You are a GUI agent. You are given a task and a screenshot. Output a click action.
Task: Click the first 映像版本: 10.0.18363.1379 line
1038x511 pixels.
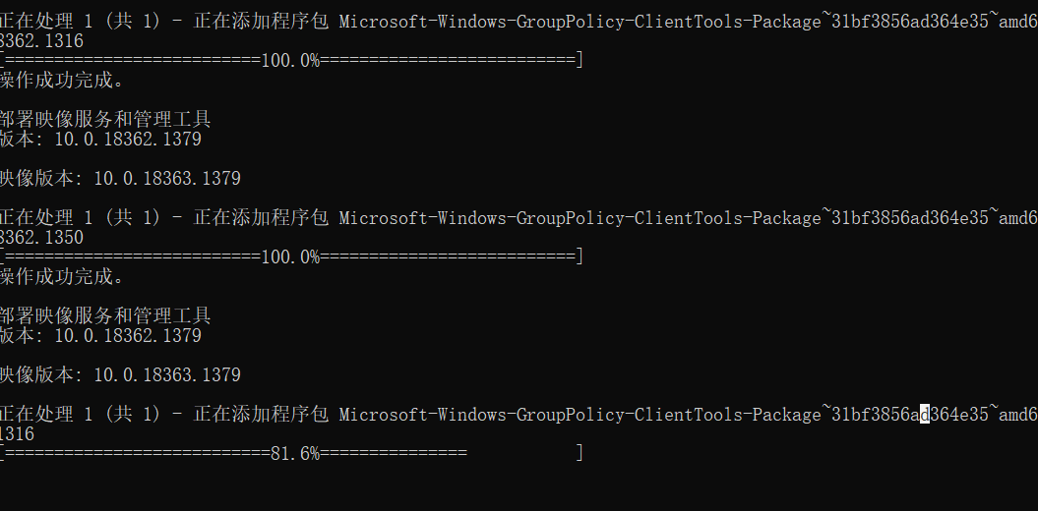pyautogui.click(x=120, y=179)
